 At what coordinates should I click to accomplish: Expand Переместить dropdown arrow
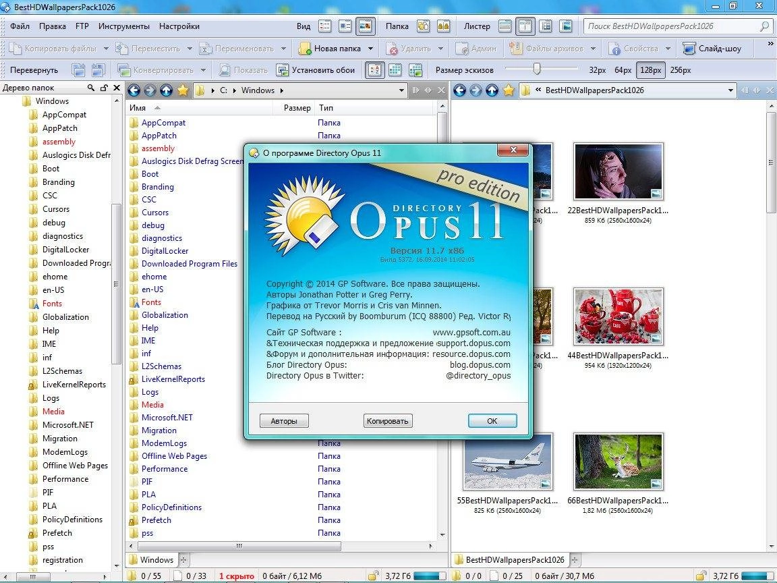[x=190, y=49]
